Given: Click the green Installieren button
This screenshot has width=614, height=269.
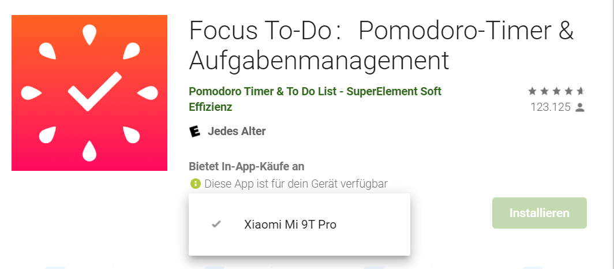Looking at the screenshot, I should 539,213.
